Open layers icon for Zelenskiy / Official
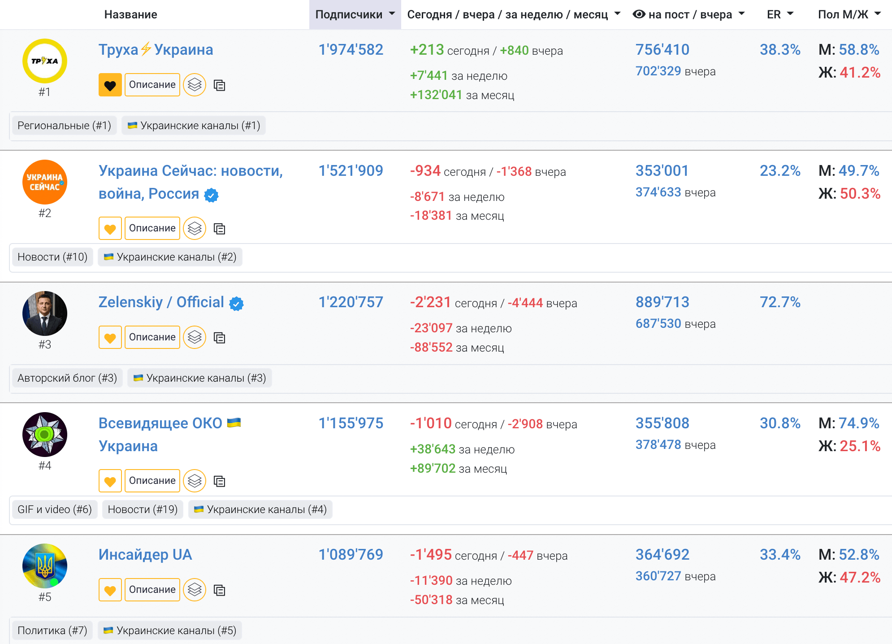The height and width of the screenshot is (644, 892). 195,337
